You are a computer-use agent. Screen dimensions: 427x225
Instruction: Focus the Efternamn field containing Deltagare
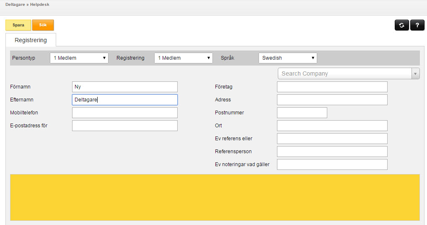coord(125,100)
